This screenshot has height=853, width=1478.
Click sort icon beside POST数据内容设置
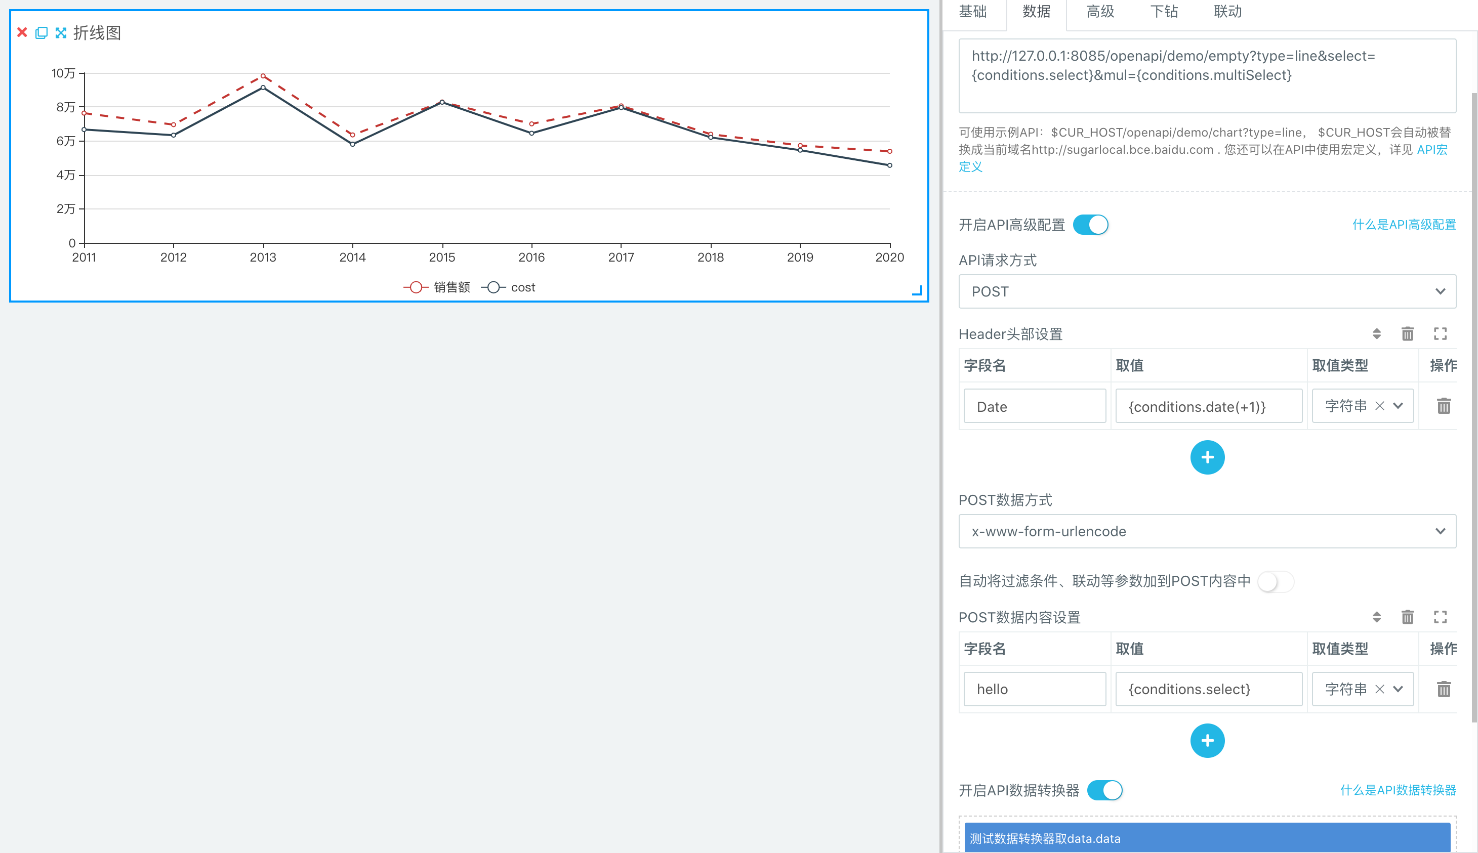1376,617
